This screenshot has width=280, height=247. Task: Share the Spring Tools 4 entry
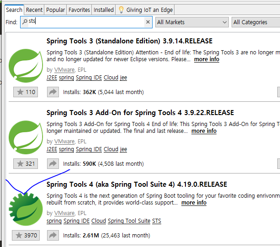[53, 236]
